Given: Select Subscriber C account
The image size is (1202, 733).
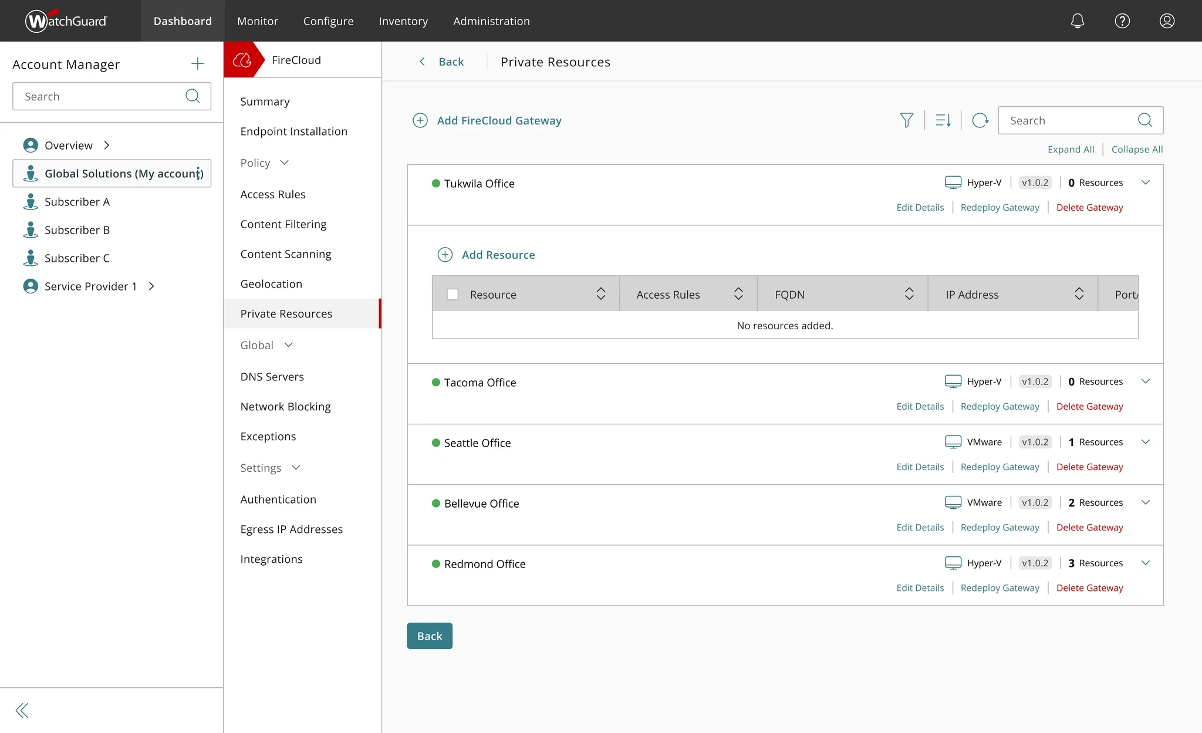Looking at the screenshot, I should click(77, 258).
